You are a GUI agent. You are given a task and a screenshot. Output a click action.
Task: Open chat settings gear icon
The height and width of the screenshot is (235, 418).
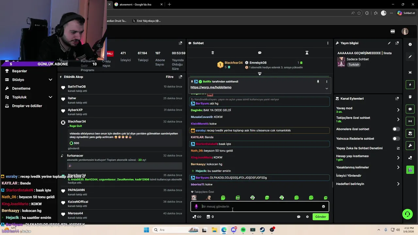[x=307, y=217]
